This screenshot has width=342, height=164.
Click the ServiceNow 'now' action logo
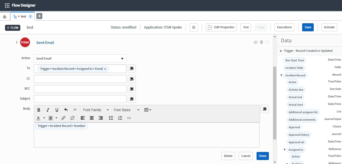pos(25,42)
